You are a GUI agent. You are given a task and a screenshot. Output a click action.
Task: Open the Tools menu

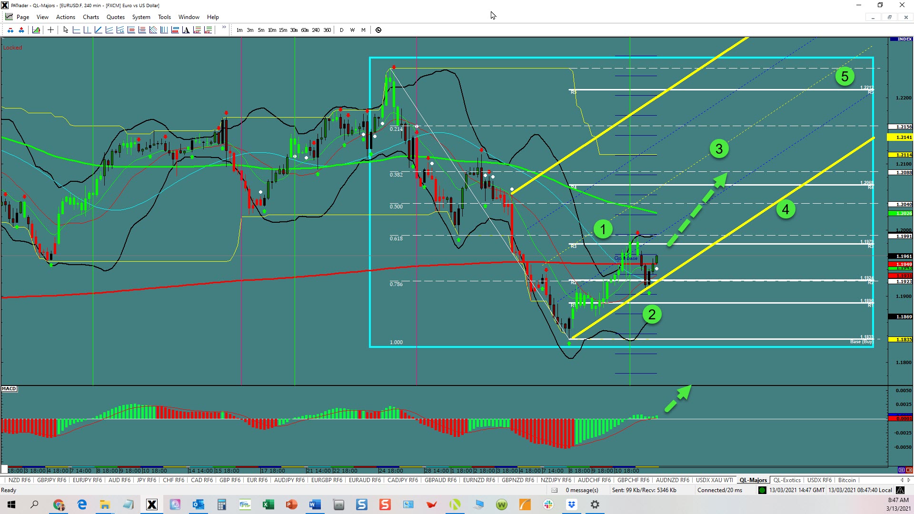tap(164, 17)
